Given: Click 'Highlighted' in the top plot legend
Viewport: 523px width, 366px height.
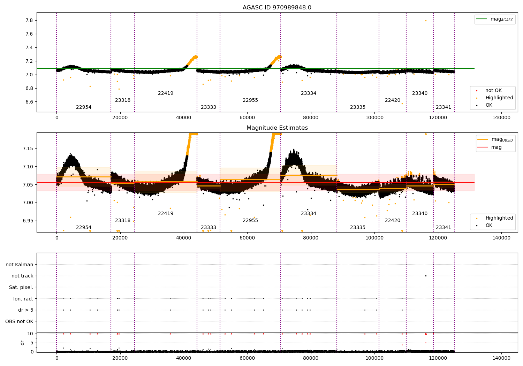Looking at the screenshot, I should coord(495,98).
